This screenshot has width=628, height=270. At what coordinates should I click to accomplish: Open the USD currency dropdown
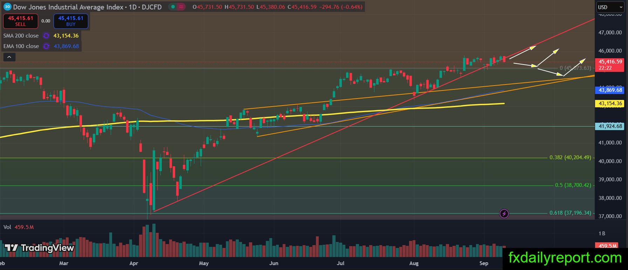610,7
